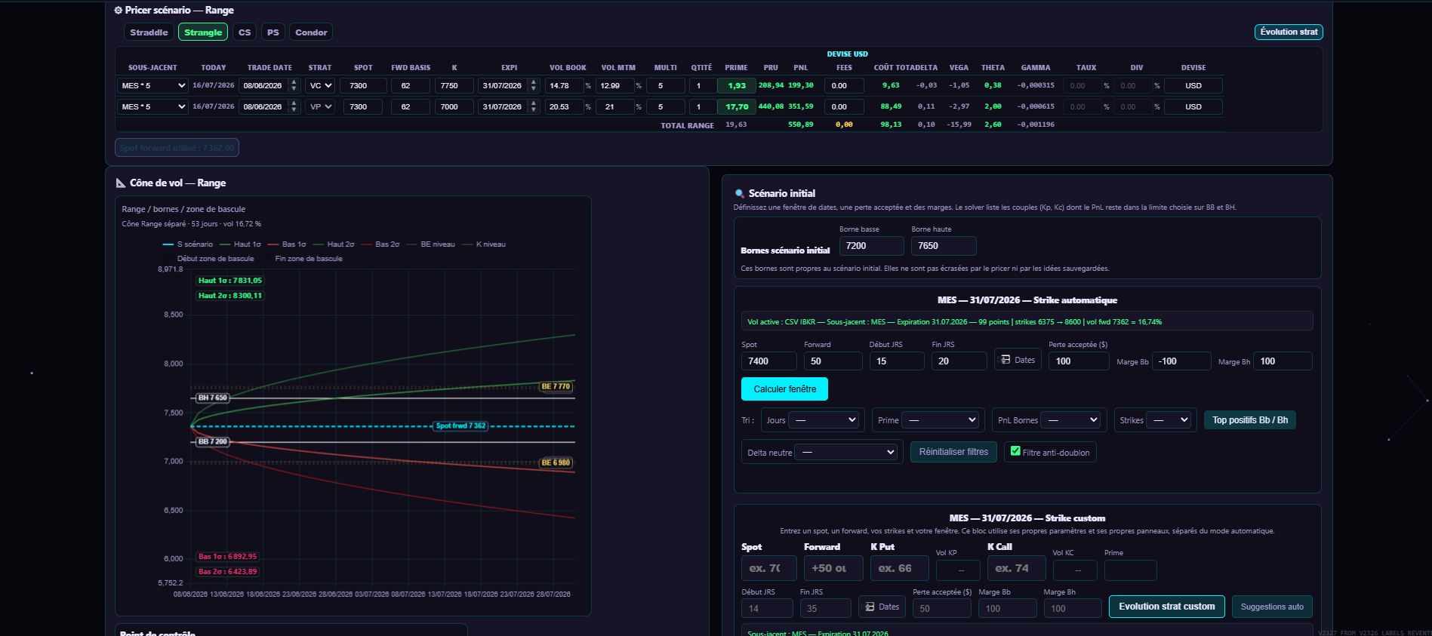Hide the Bas 1σ legend series
This screenshot has height=636, width=1432.
pos(287,244)
